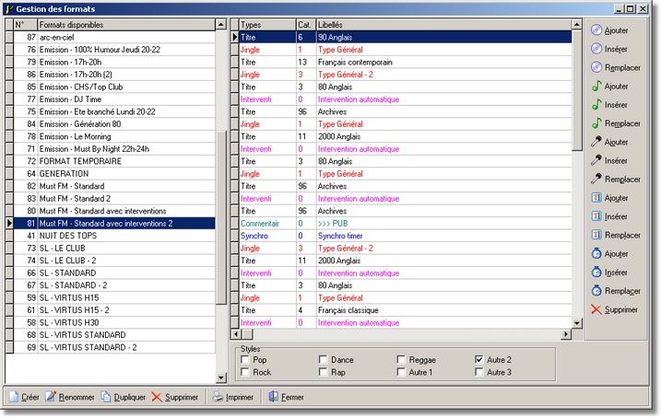This screenshot has width=661, height=418.
Task: Click Ajouter button with green music note
Action: [609, 87]
